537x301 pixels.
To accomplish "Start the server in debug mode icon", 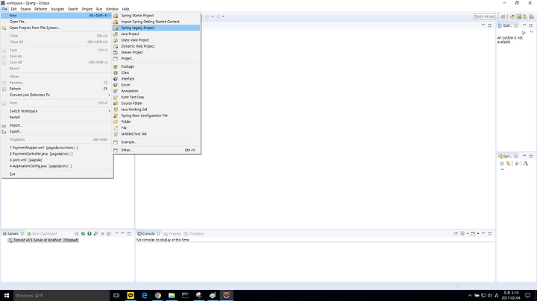I will tap(84, 234).
